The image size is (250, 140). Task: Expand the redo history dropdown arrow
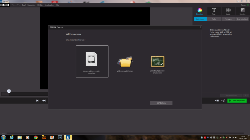pyautogui.click(x=20, y=6)
